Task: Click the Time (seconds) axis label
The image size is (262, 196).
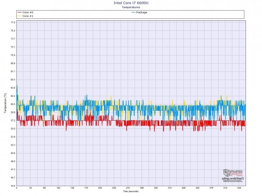Action: click(x=131, y=191)
